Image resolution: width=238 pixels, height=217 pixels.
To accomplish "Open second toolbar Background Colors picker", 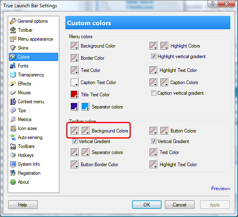I will tap(85, 130).
